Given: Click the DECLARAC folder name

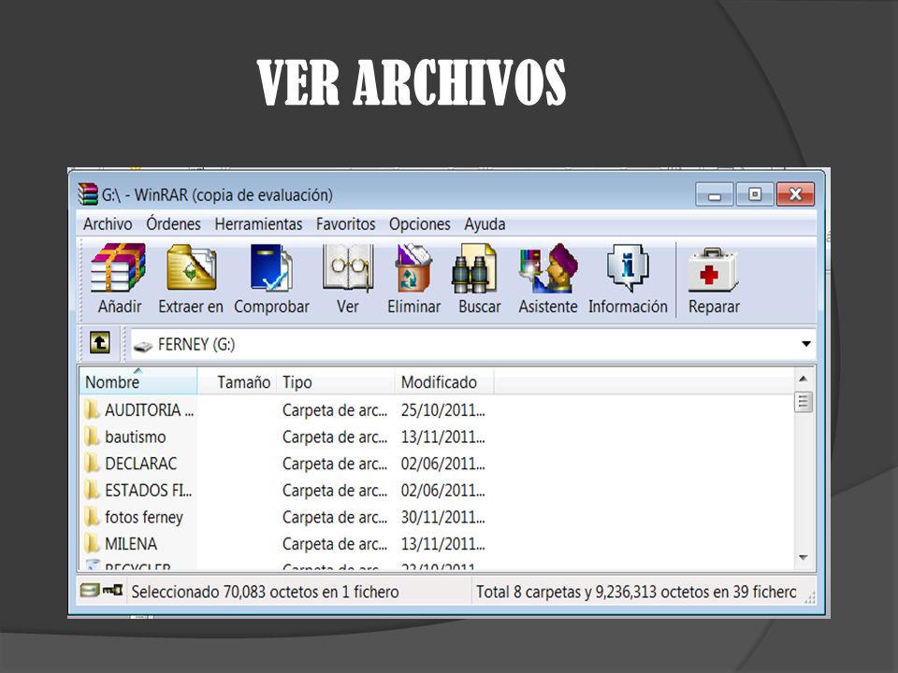Looking at the screenshot, I should click(141, 463).
